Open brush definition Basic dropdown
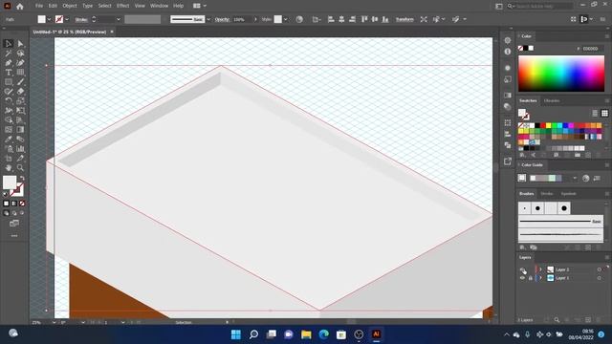The image size is (612, 344). [208, 19]
